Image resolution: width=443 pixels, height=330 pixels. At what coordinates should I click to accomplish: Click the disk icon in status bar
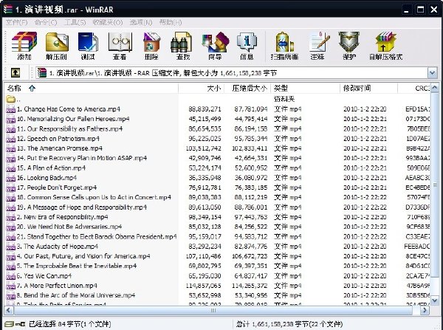pyautogui.click(x=10, y=324)
